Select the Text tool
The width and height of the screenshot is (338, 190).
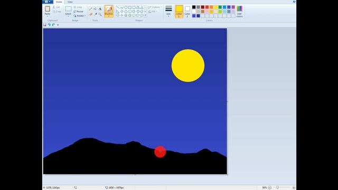(x=100, y=9)
